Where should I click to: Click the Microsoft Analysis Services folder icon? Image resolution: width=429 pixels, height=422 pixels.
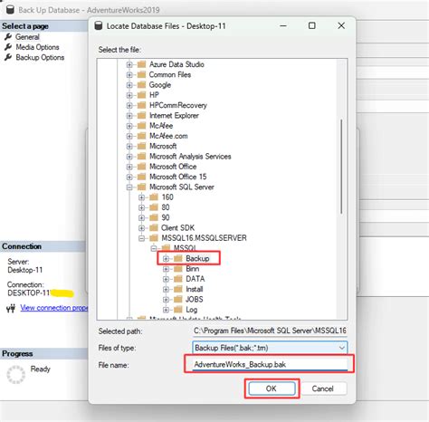coord(141,157)
